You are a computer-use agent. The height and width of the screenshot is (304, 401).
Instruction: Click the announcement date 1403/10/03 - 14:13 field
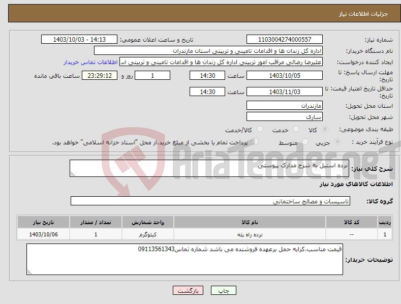pos(79,40)
